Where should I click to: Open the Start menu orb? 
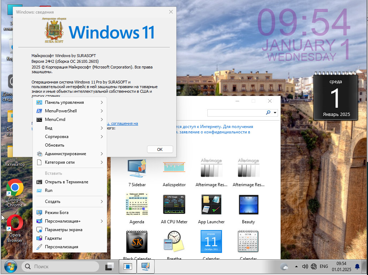point(11,266)
